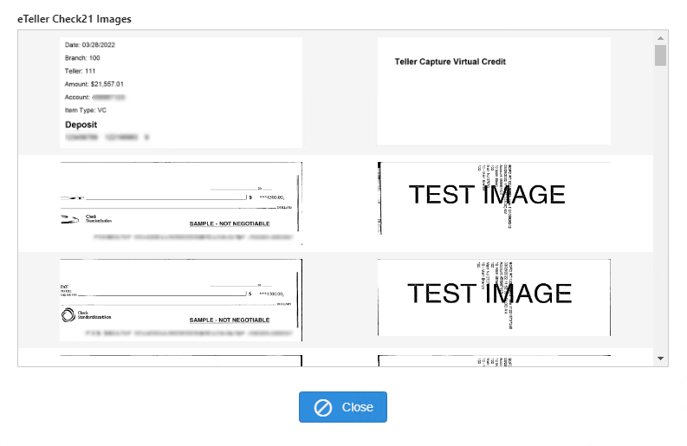Select the second TEST IMAGE back thumbnail
Viewport: 687px width, 446px height.
494,298
